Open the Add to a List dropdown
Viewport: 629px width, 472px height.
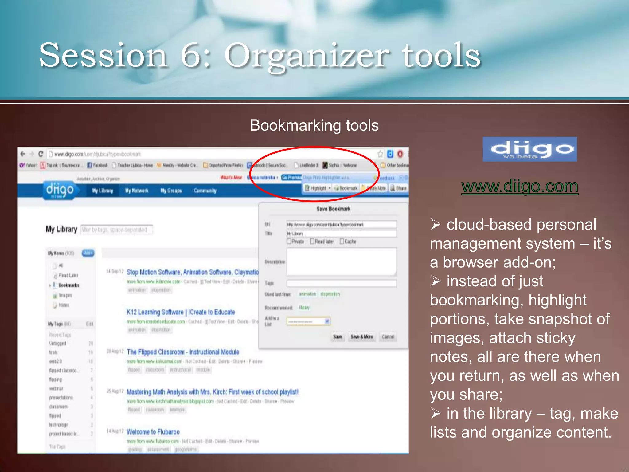coord(327,321)
